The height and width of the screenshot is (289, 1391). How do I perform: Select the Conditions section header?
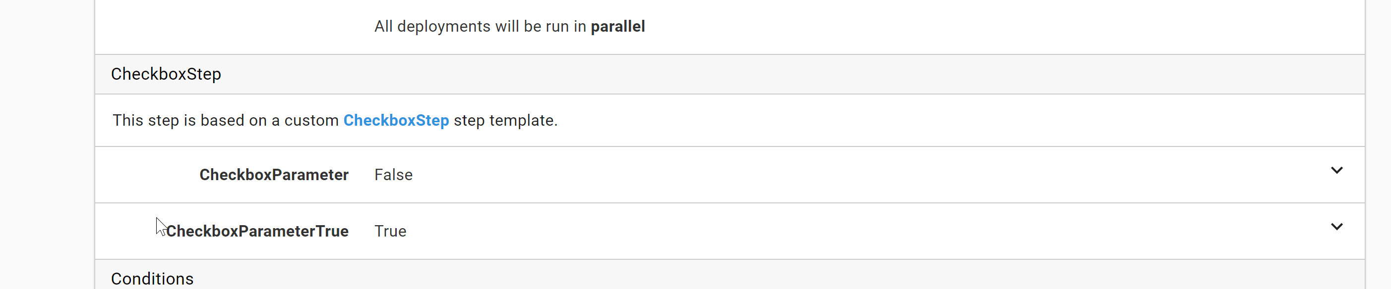pyautogui.click(x=152, y=278)
